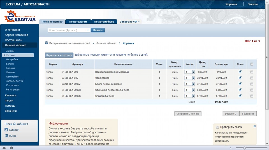Increase quantity for Подкрылок передний, правый
Viewport: 269px width, 150px height.
coord(194,71)
